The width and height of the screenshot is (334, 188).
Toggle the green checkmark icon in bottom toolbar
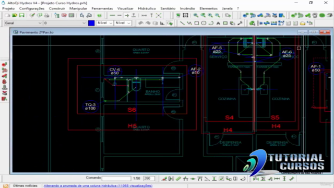pos(221,179)
